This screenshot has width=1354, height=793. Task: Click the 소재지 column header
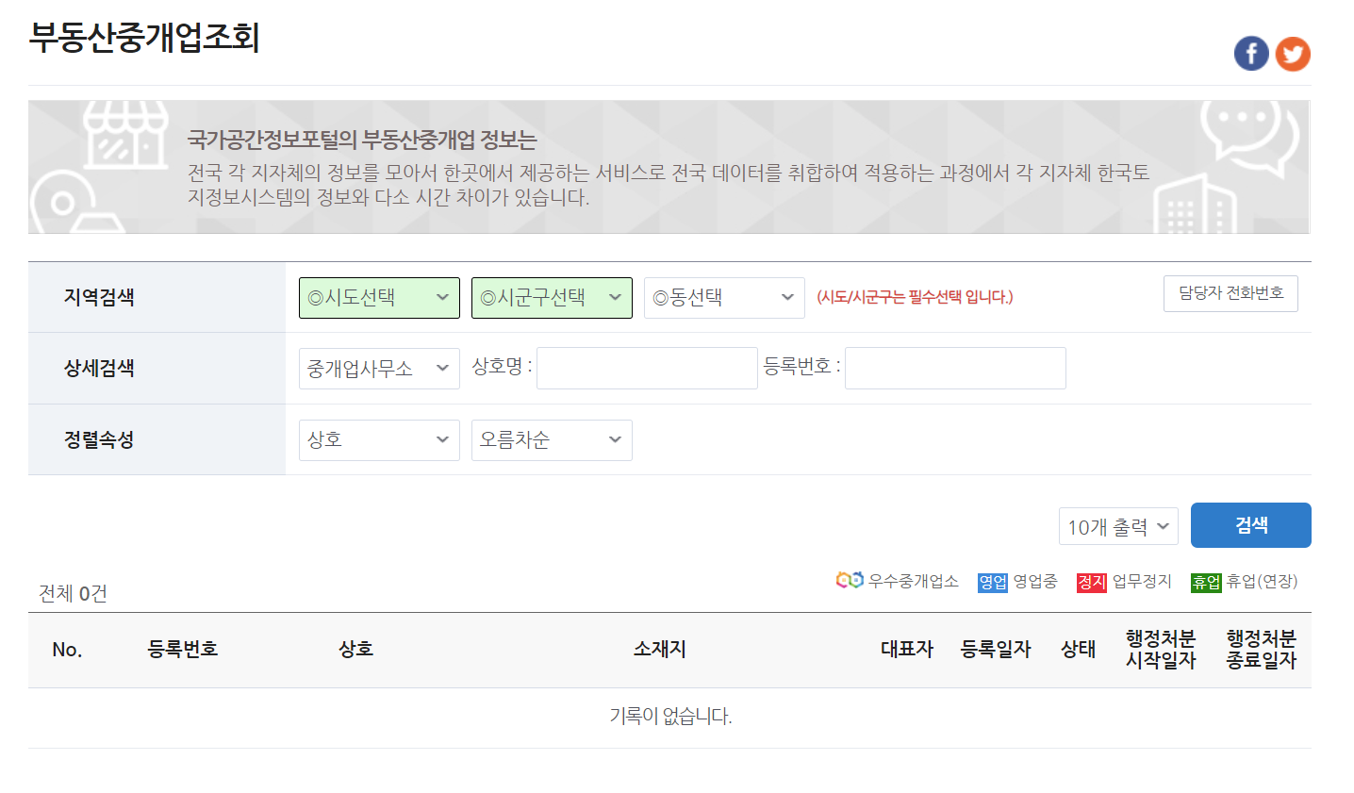pyautogui.click(x=660, y=649)
